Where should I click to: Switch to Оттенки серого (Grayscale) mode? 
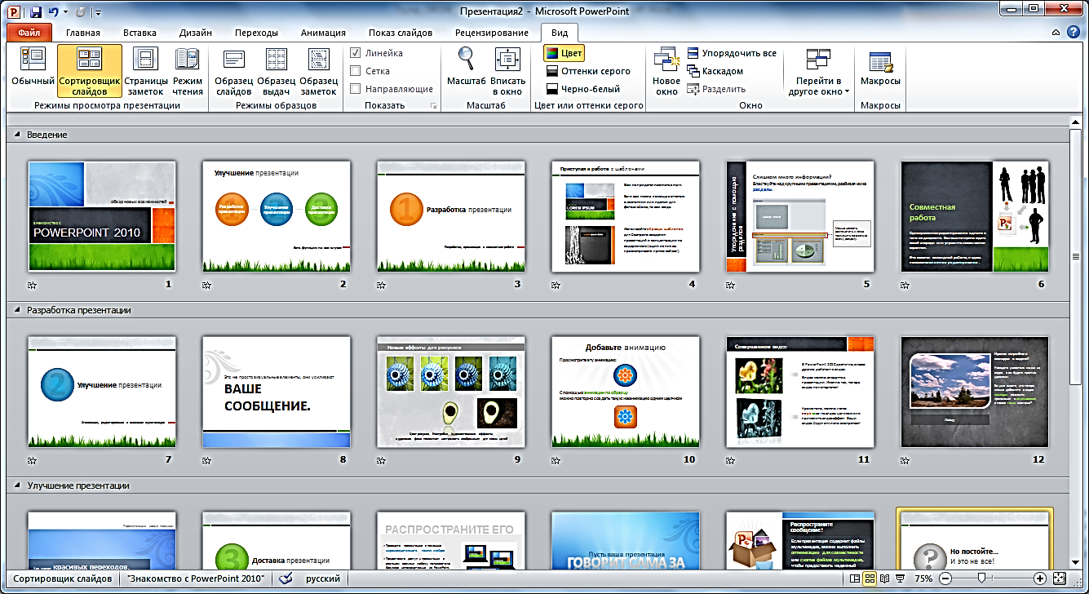pyautogui.click(x=588, y=71)
